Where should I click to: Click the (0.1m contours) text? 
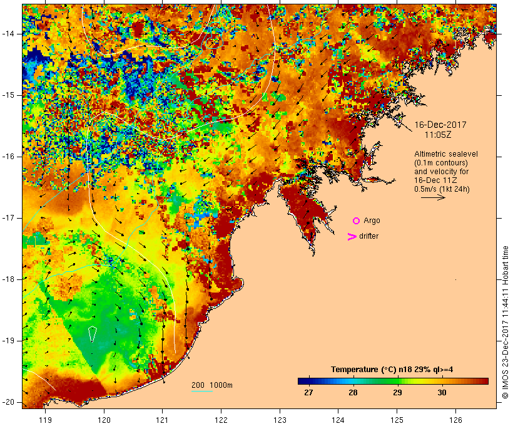point(441,163)
